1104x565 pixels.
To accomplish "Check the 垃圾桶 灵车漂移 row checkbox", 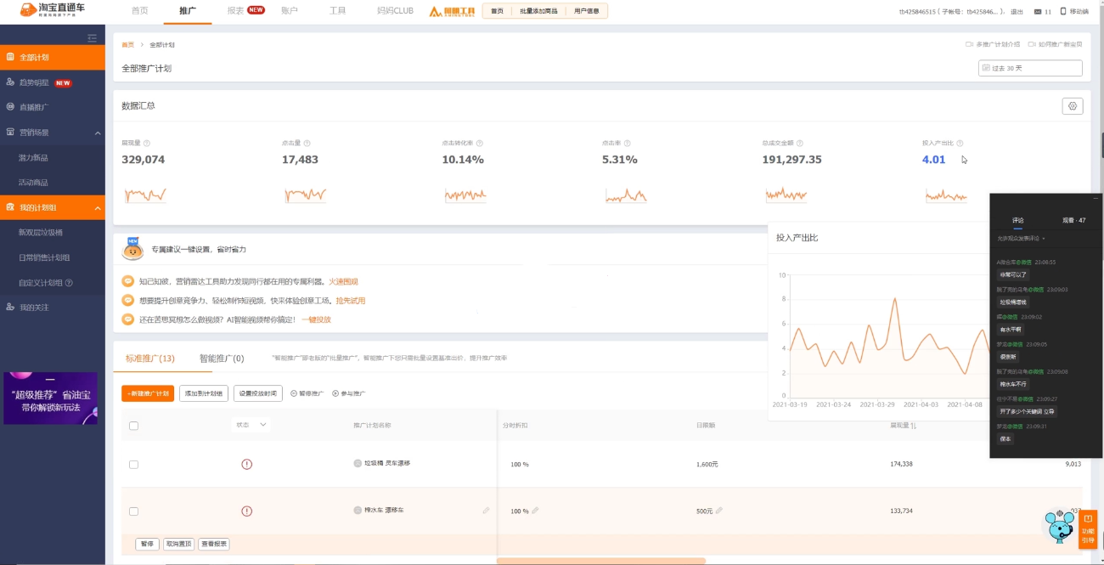I will (x=133, y=465).
